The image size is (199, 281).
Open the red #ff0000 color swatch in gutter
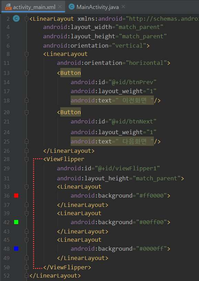tap(16, 195)
